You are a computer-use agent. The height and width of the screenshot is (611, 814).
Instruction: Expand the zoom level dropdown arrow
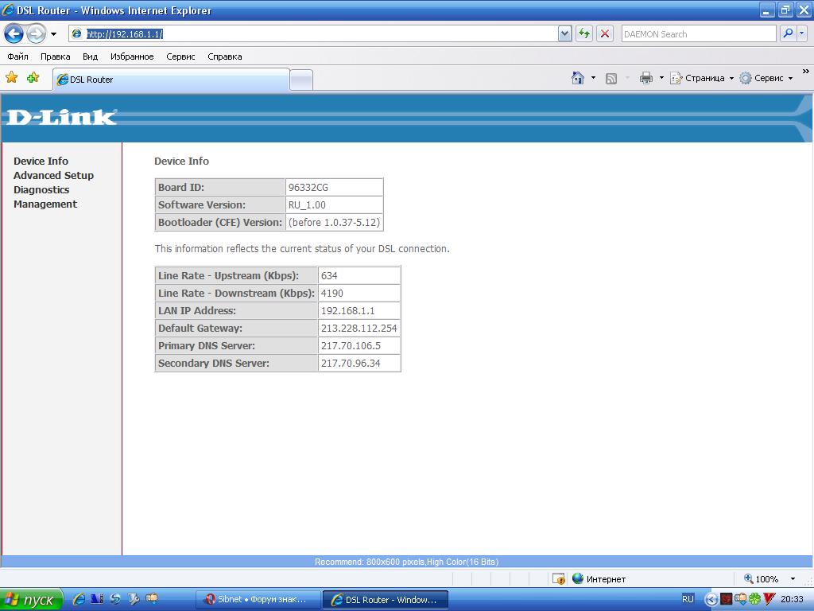[x=793, y=579]
